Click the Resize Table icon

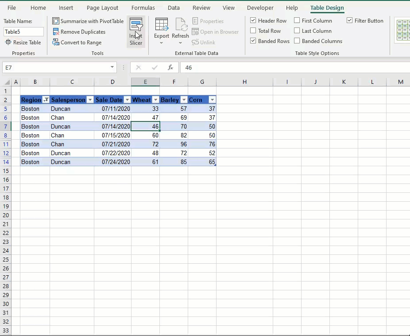(8, 43)
